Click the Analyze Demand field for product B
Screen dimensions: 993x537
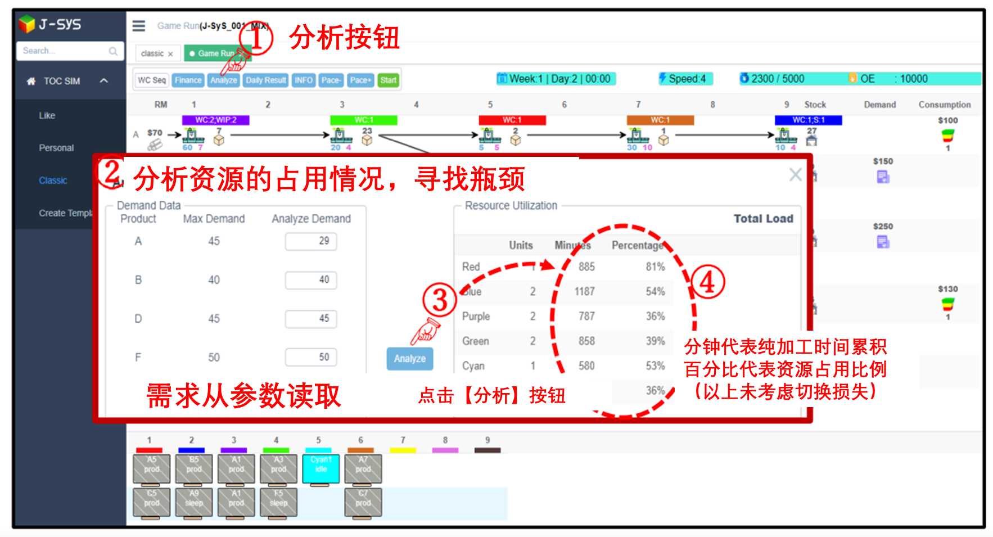310,279
